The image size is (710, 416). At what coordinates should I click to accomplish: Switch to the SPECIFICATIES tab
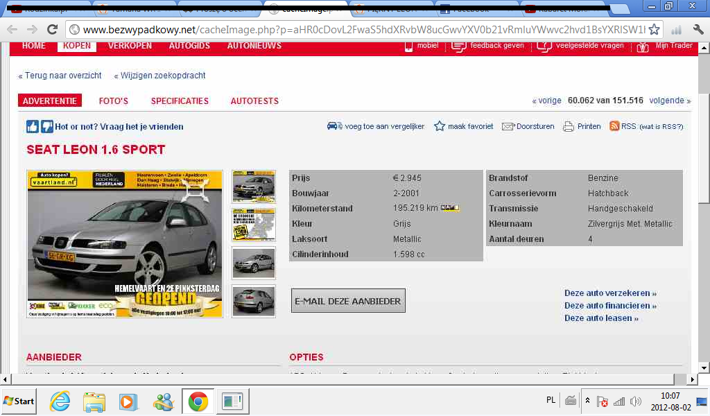pos(180,101)
